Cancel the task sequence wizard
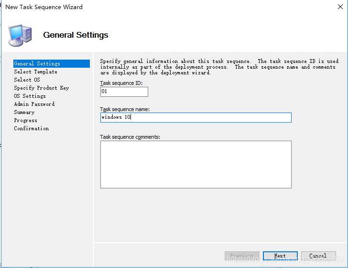Image resolution: width=348 pixels, height=268 pixels. 318,256
